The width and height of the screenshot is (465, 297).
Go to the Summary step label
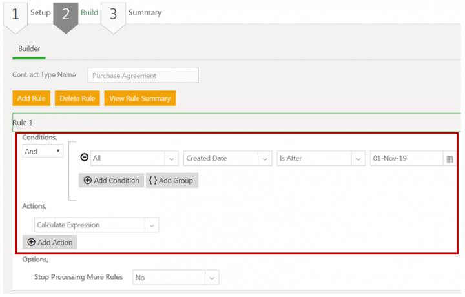145,12
